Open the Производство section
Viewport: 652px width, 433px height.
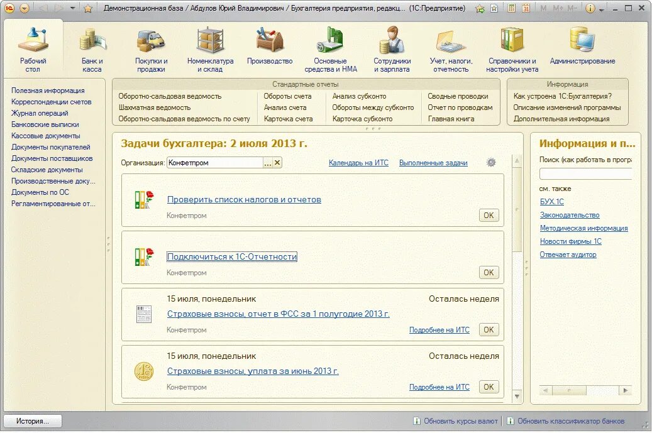pyautogui.click(x=270, y=46)
